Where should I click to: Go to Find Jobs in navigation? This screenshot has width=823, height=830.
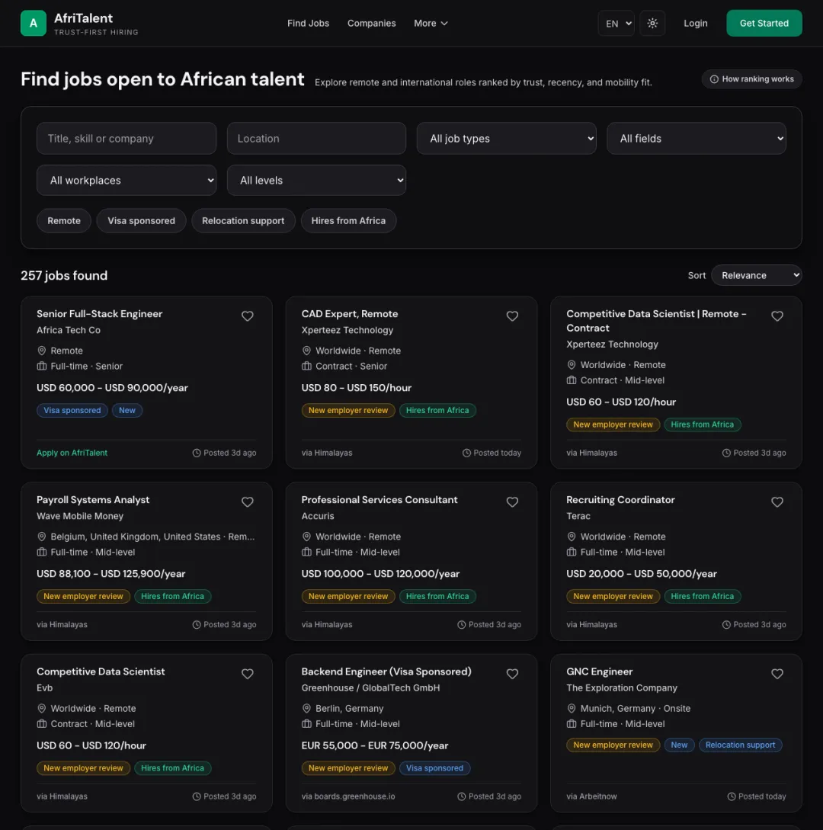308,24
